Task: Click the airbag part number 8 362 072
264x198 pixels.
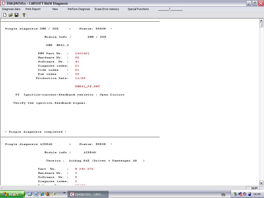Action: 84,169
